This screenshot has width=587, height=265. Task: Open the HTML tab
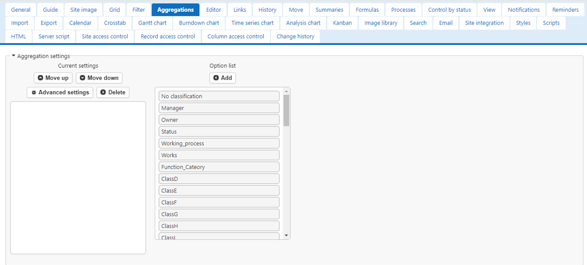(19, 36)
